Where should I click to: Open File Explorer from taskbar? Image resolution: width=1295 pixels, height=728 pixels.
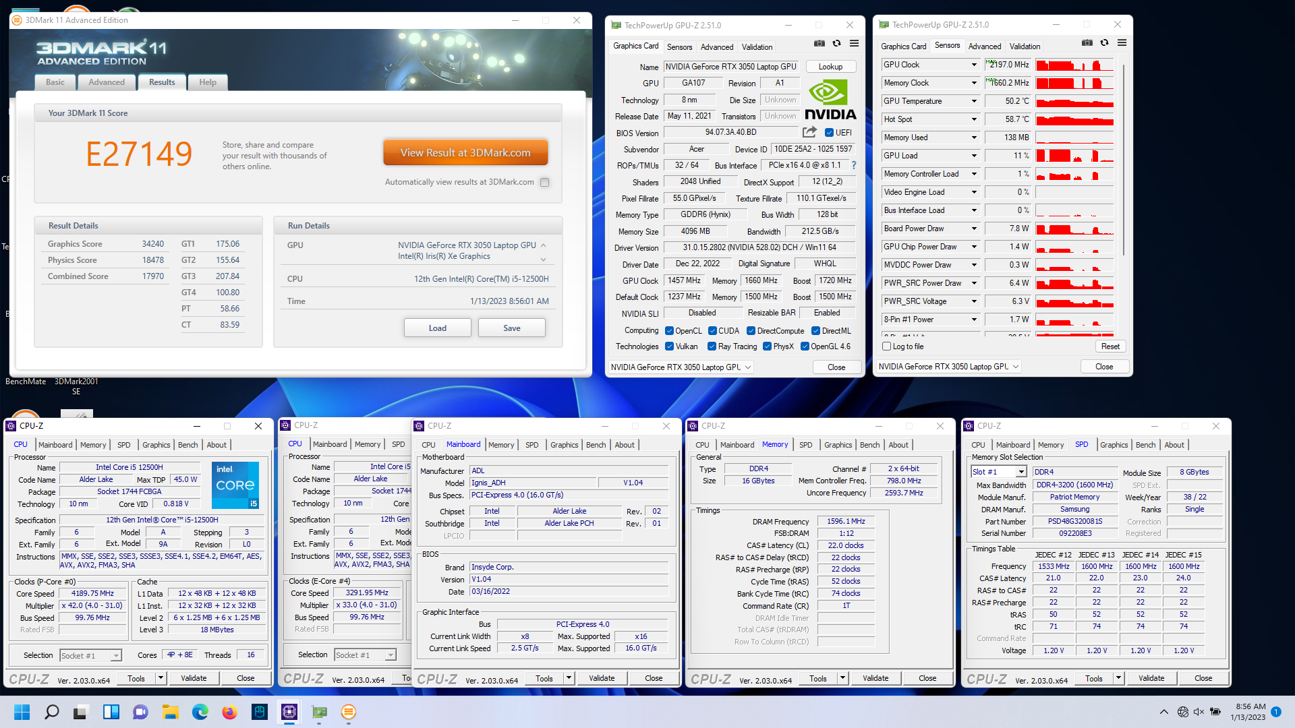point(170,712)
